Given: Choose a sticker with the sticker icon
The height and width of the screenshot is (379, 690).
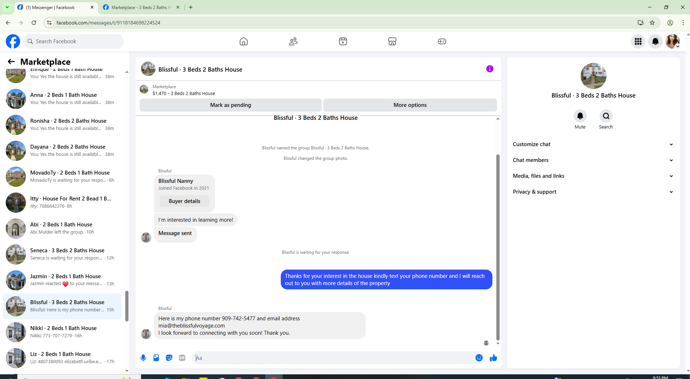Looking at the screenshot, I should (169, 358).
